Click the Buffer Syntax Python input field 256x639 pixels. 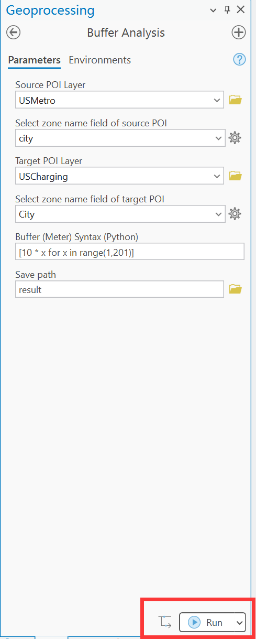[x=130, y=252]
